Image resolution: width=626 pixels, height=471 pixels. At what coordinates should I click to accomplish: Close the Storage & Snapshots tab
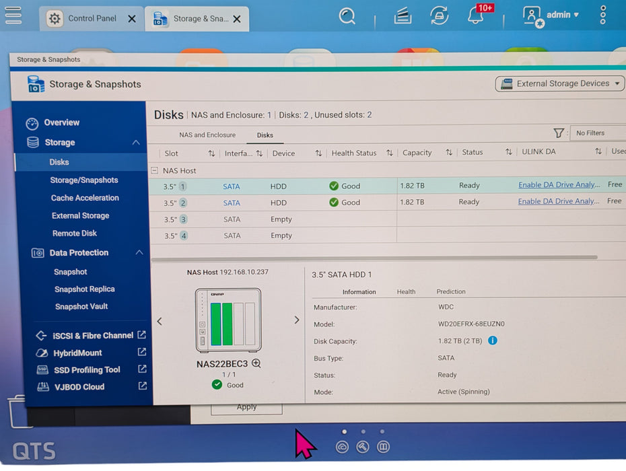tap(237, 19)
